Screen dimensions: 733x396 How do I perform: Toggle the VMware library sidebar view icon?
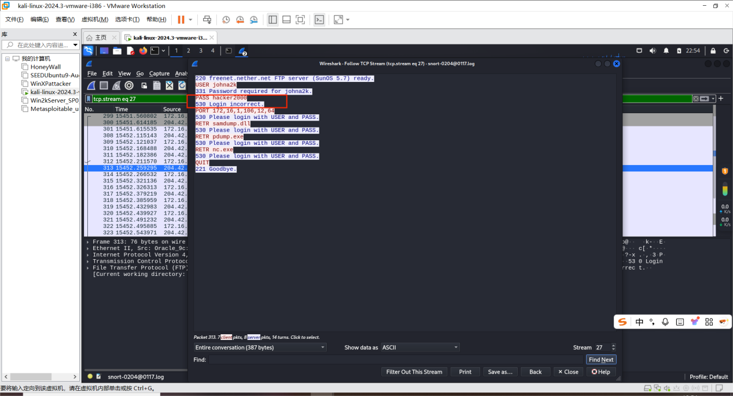(x=273, y=20)
